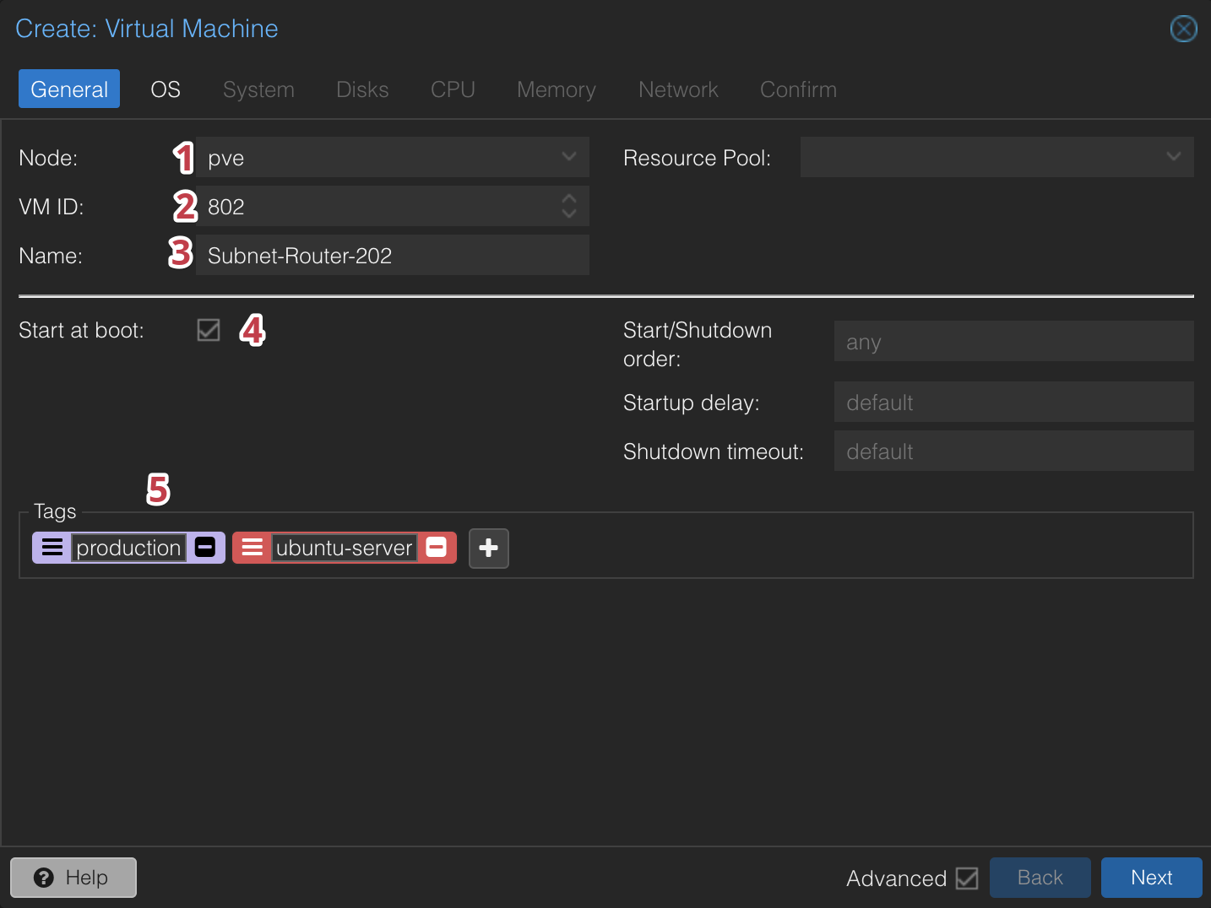Click the question mark icon on Help button
The height and width of the screenshot is (908, 1211).
click(45, 878)
